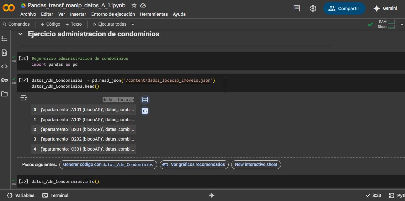
Task: Click the Gemini sparkle icon in status bar
Action: pyautogui.click(x=212, y=195)
